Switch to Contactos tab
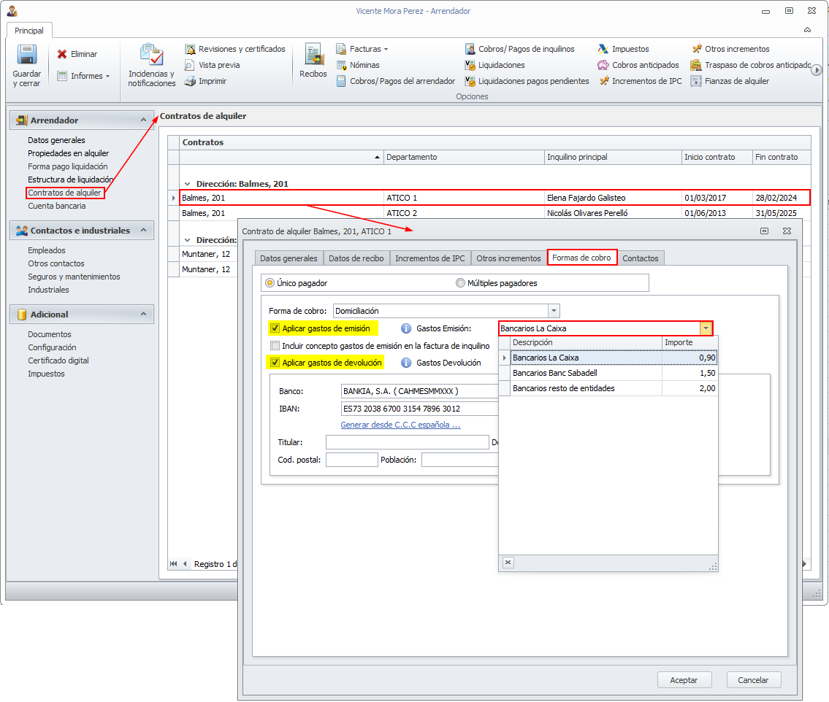Screen dimensions: 829x702 pyautogui.click(x=641, y=258)
